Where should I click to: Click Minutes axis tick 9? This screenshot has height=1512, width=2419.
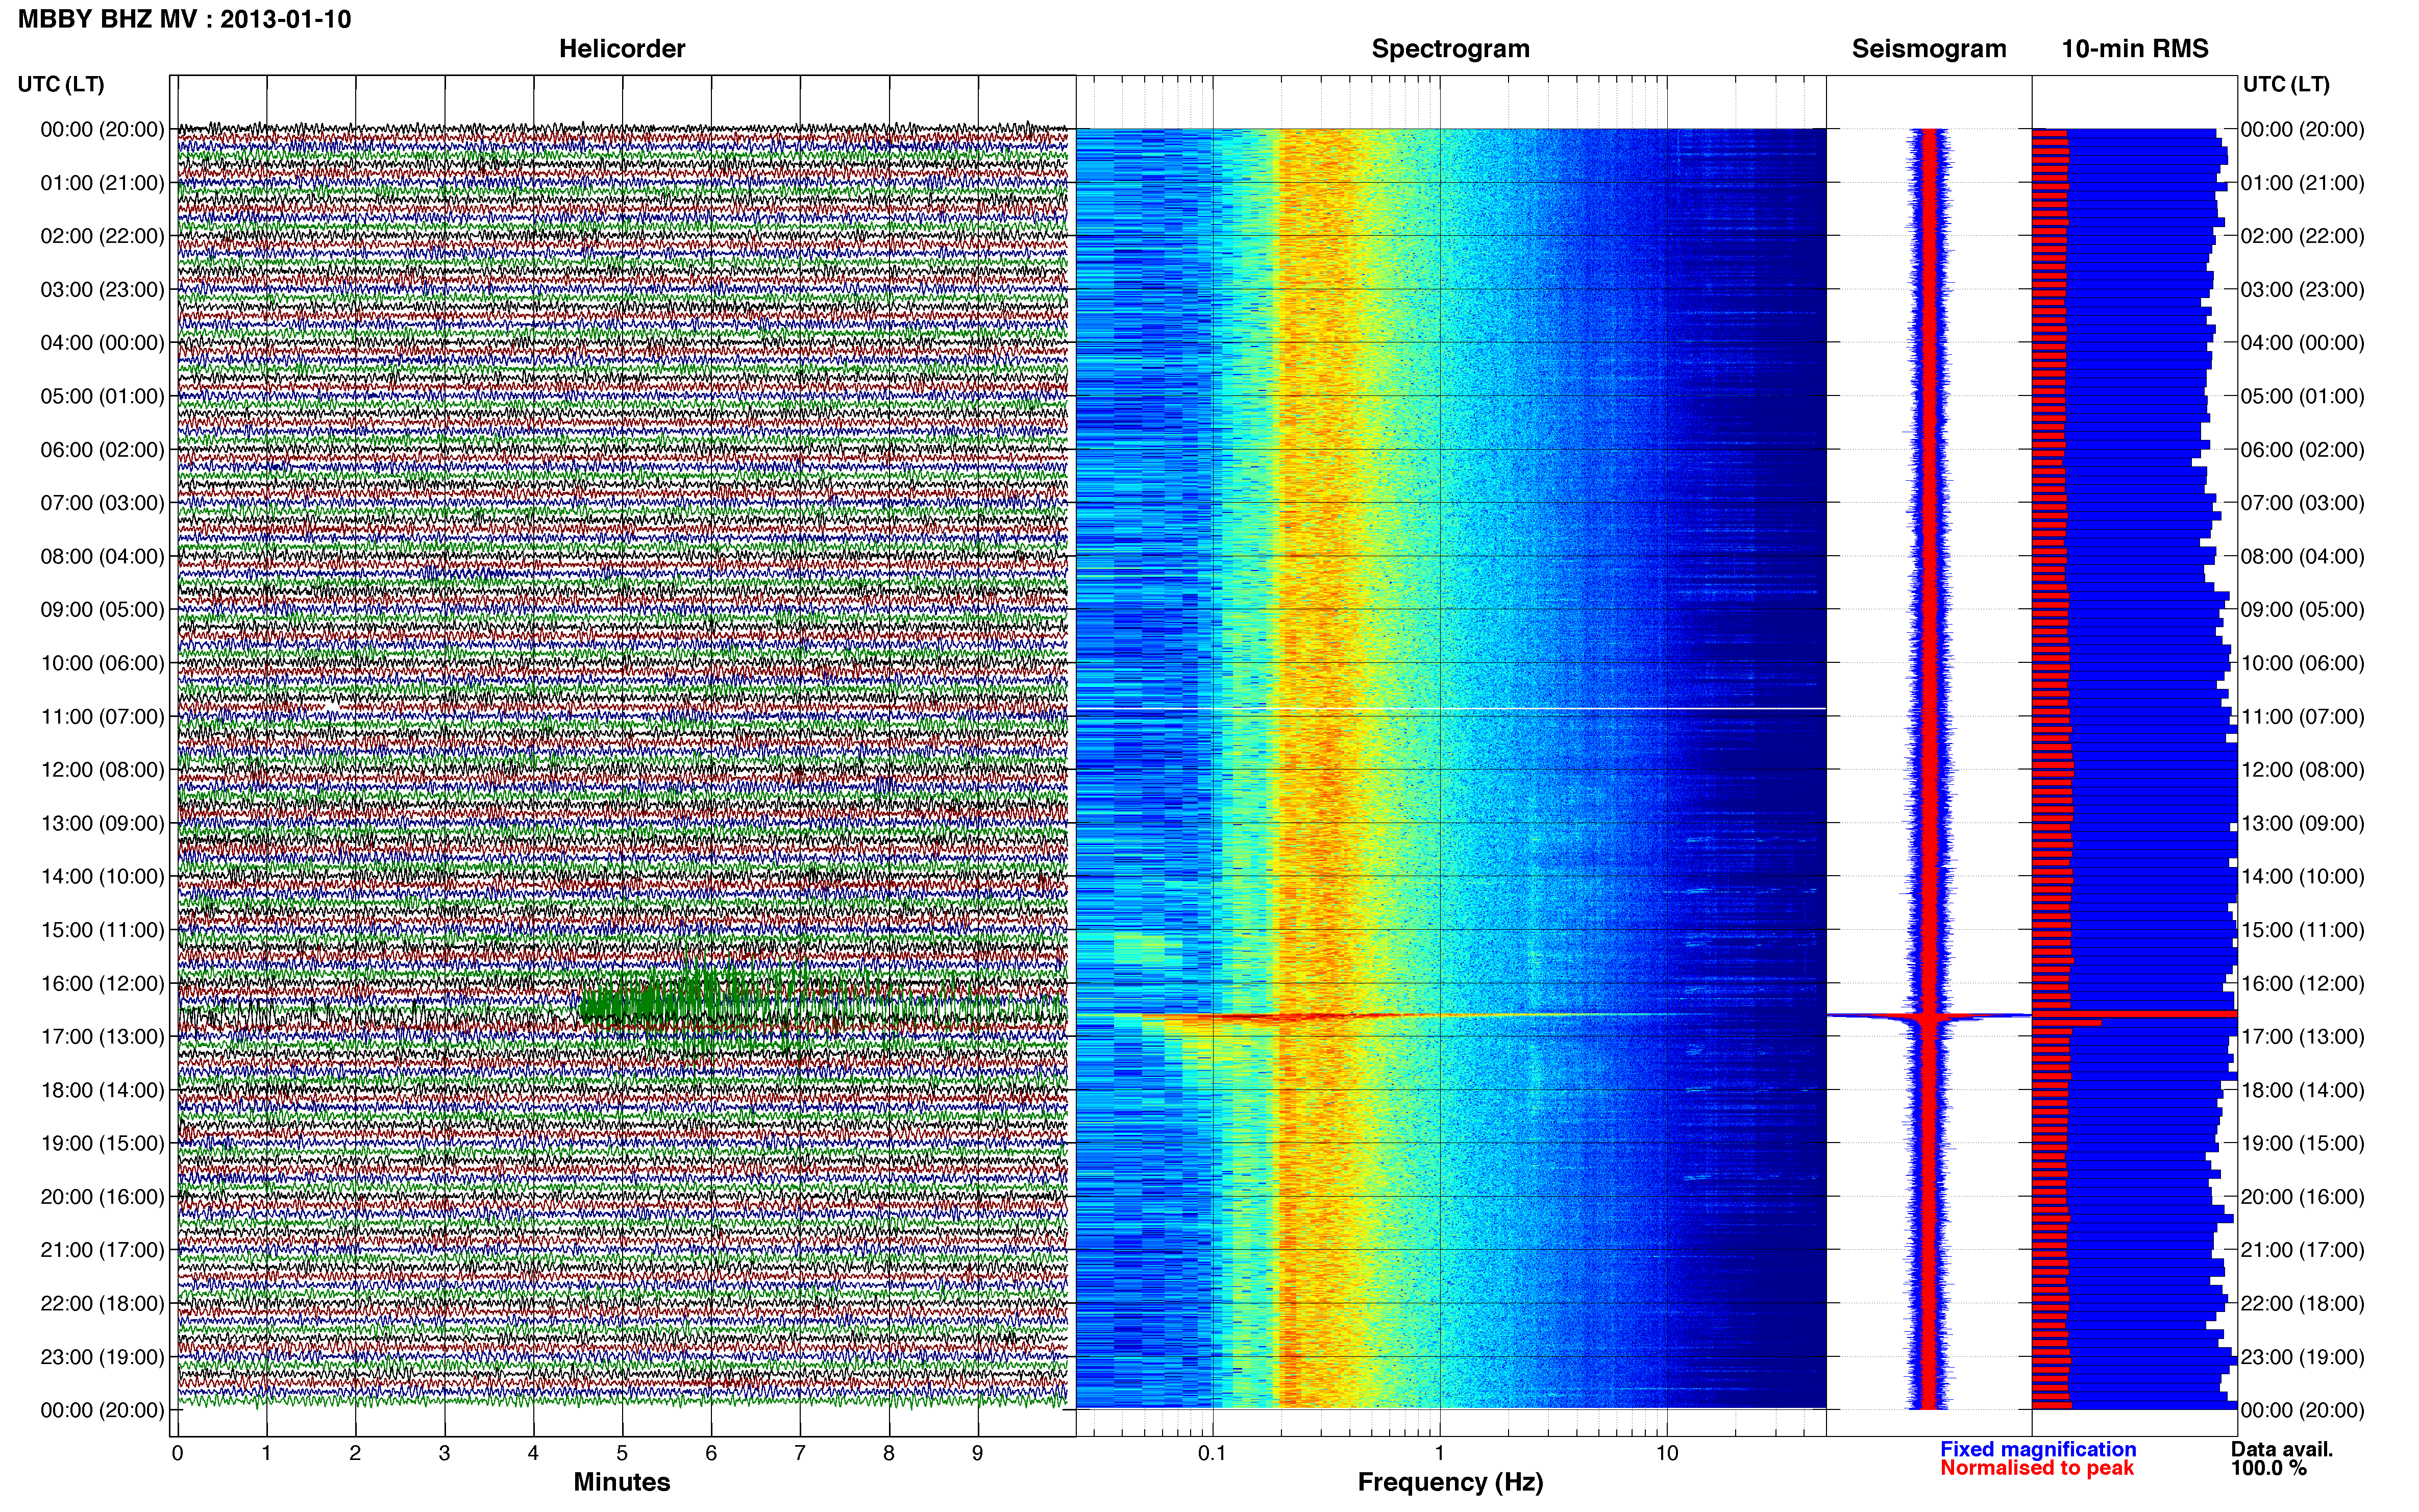978,1453
